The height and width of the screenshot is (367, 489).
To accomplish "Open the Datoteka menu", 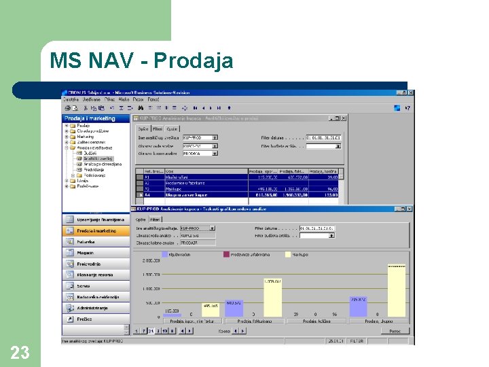I will point(71,99).
